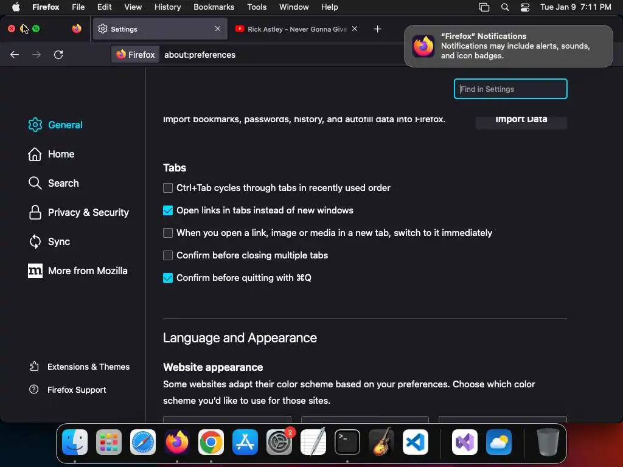
Task: Open the History menu
Action: pos(167,7)
